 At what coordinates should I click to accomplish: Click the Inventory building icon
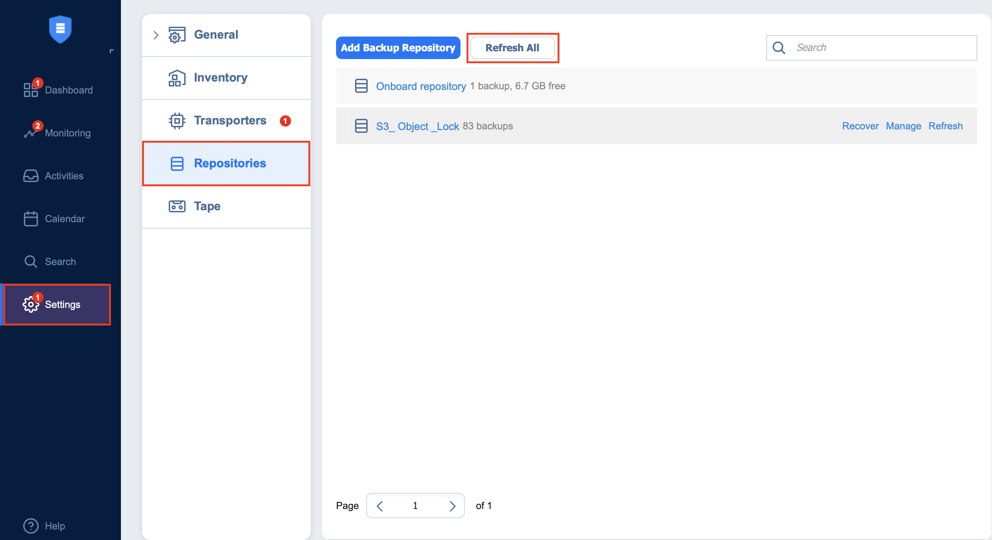[177, 78]
